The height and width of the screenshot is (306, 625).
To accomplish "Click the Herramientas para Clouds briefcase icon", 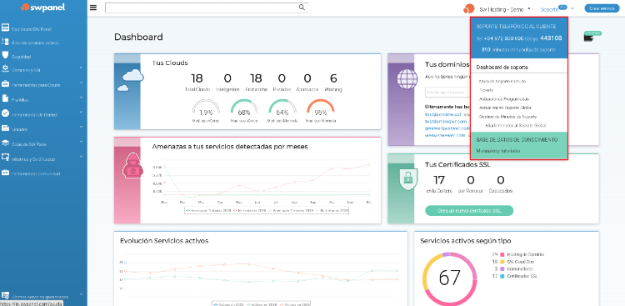I will click(5, 84).
